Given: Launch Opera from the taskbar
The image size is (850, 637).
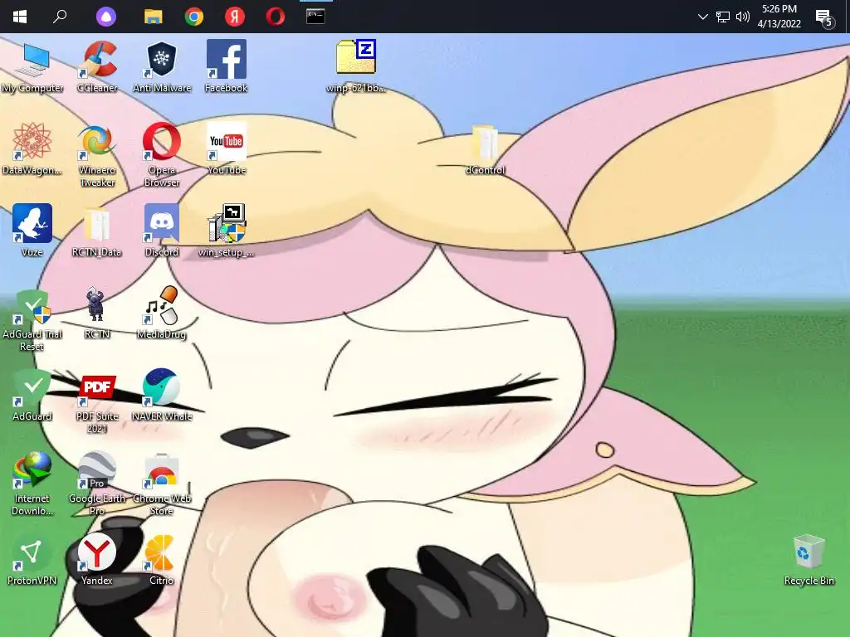Looking at the screenshot, I should [x=276, y=17].
